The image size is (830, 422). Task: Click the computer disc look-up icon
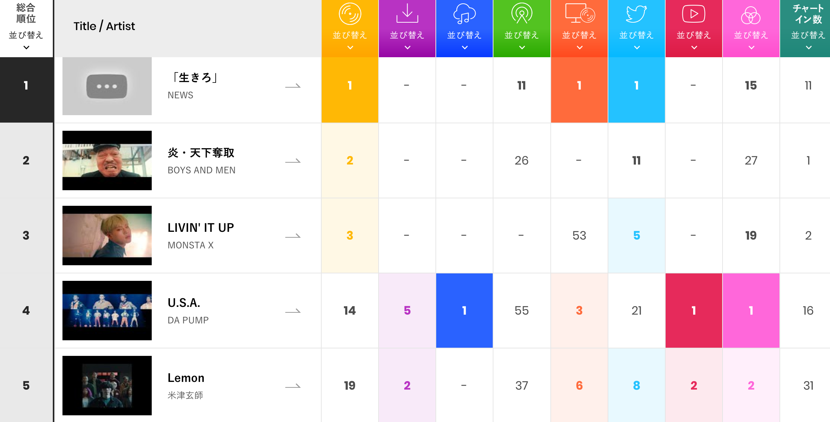(x=579, y=14)
